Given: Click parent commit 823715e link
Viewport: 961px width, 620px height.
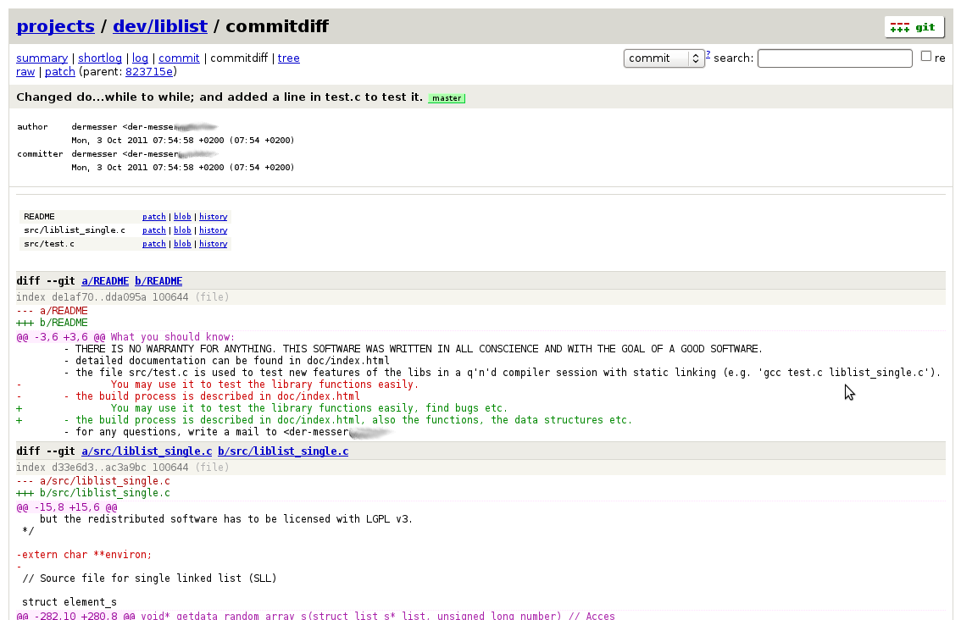Looking at the screenshot, I should 149,72.
